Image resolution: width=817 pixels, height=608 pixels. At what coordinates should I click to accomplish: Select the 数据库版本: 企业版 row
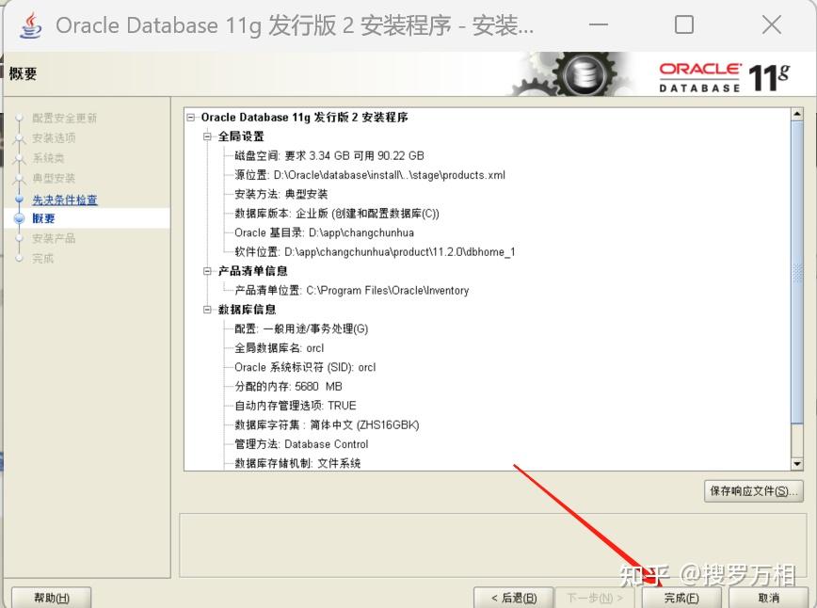click(x=337, y=214)
